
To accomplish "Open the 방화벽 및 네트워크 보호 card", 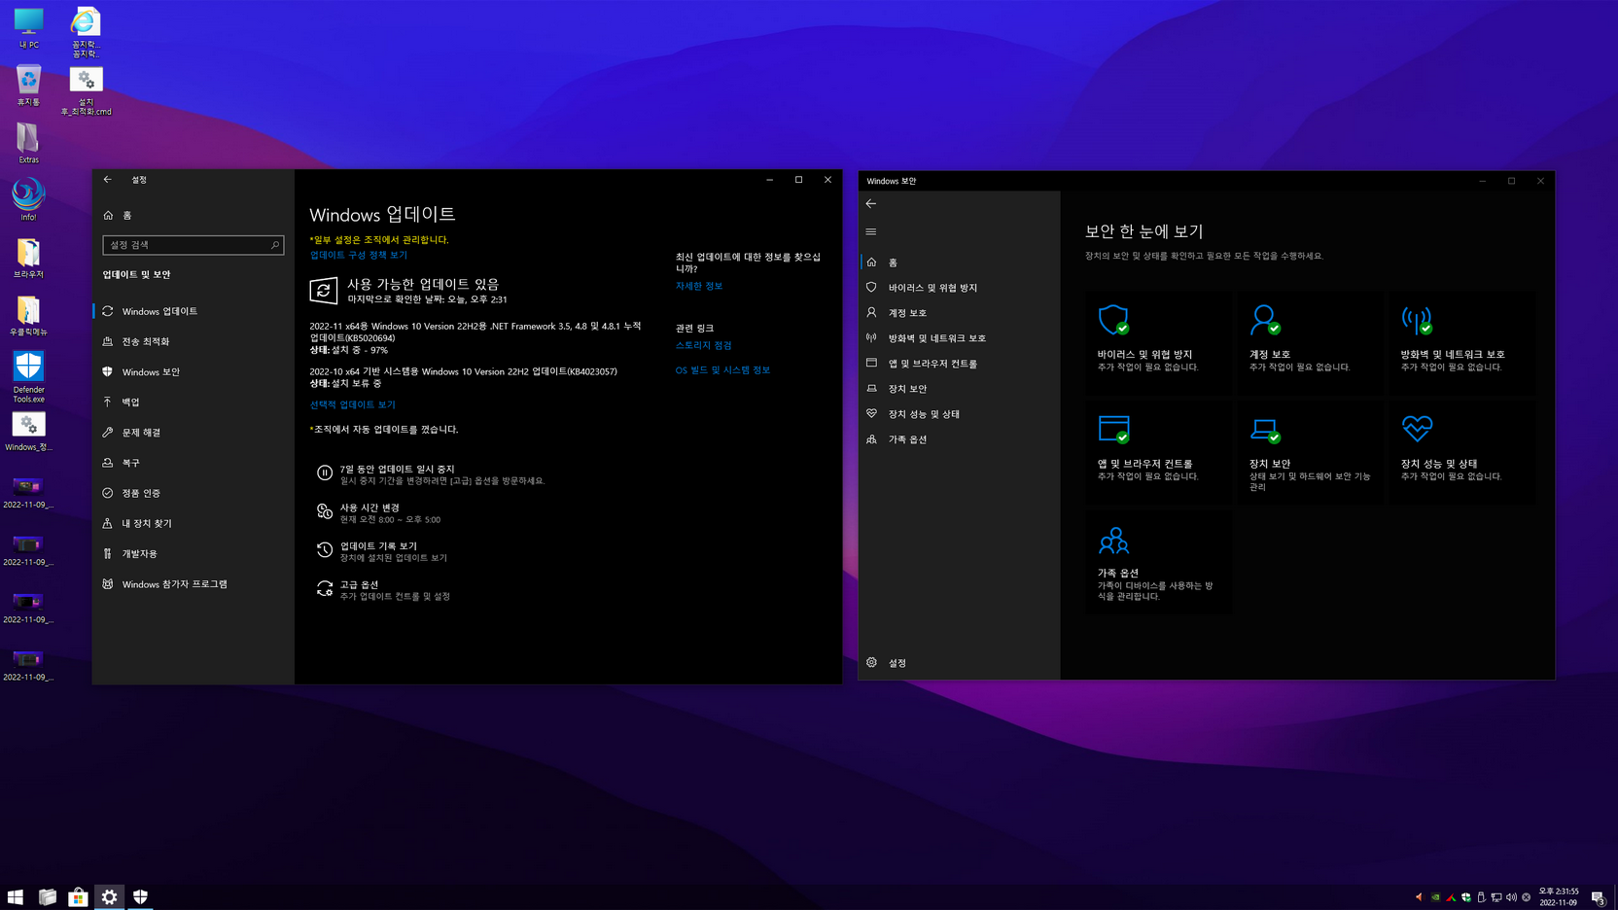I will 1461,343.
